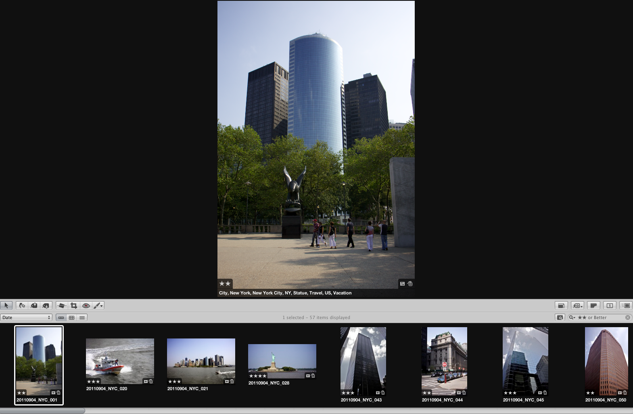The height and width of the screenshot is (414, 633).
Task: Select the Straighten tool
Action: coord(62,306)
